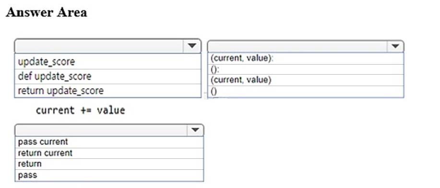
Task: Select "(current, value)" without colon
Action: point(306,80)
